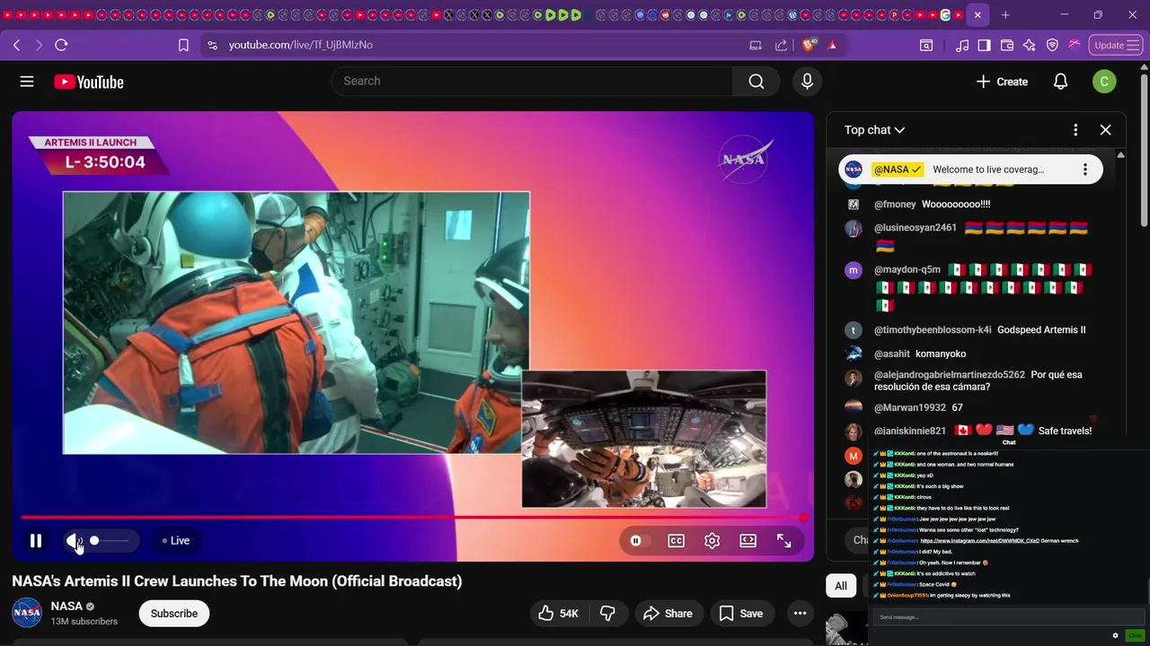Open overlay chat settings gear
Viewport: 1150px width, 646px height.
pyautogui.click(x=1115, y=635)
